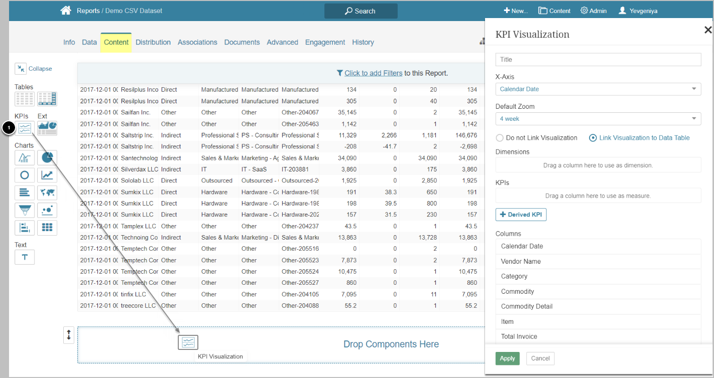Choose the funnel chart icon
Viewport: 714px width, 378px height.
(x=25, y=210)
